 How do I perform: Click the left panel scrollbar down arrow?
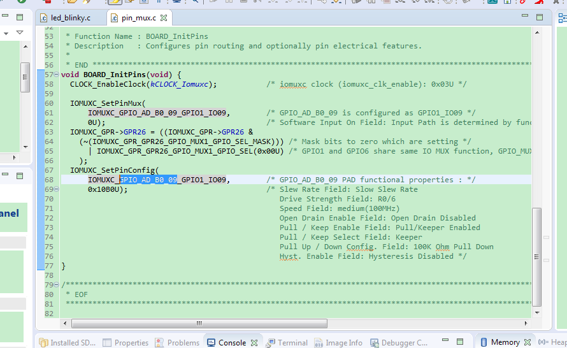[x=25, y=147]
